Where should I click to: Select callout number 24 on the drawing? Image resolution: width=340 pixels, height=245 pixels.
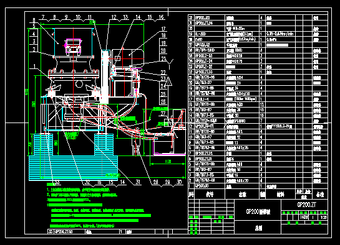[x=163, y=86]
